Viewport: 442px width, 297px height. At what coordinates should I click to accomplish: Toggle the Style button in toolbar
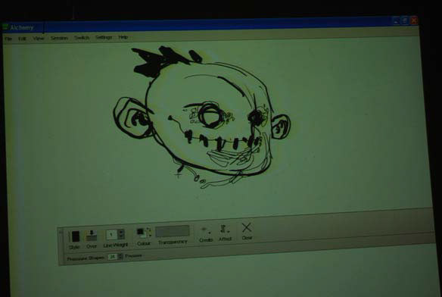point(75,236)
